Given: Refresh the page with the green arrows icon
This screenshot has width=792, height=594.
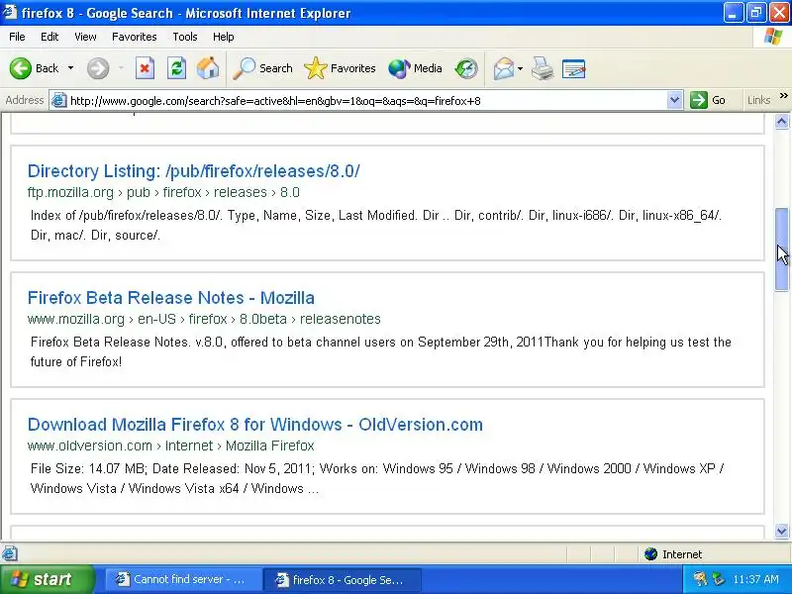Looking at the screenshot, I should click(x=177, y=68).
